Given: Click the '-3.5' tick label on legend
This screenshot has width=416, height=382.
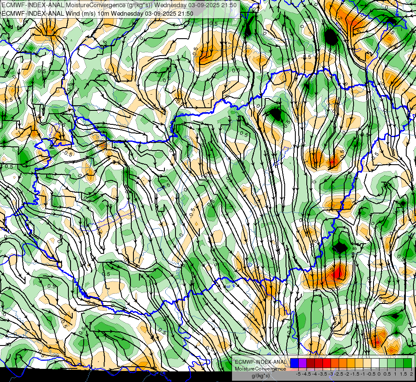Looking at the screenshot, I should pyautogui.click(x=323, y=374).
